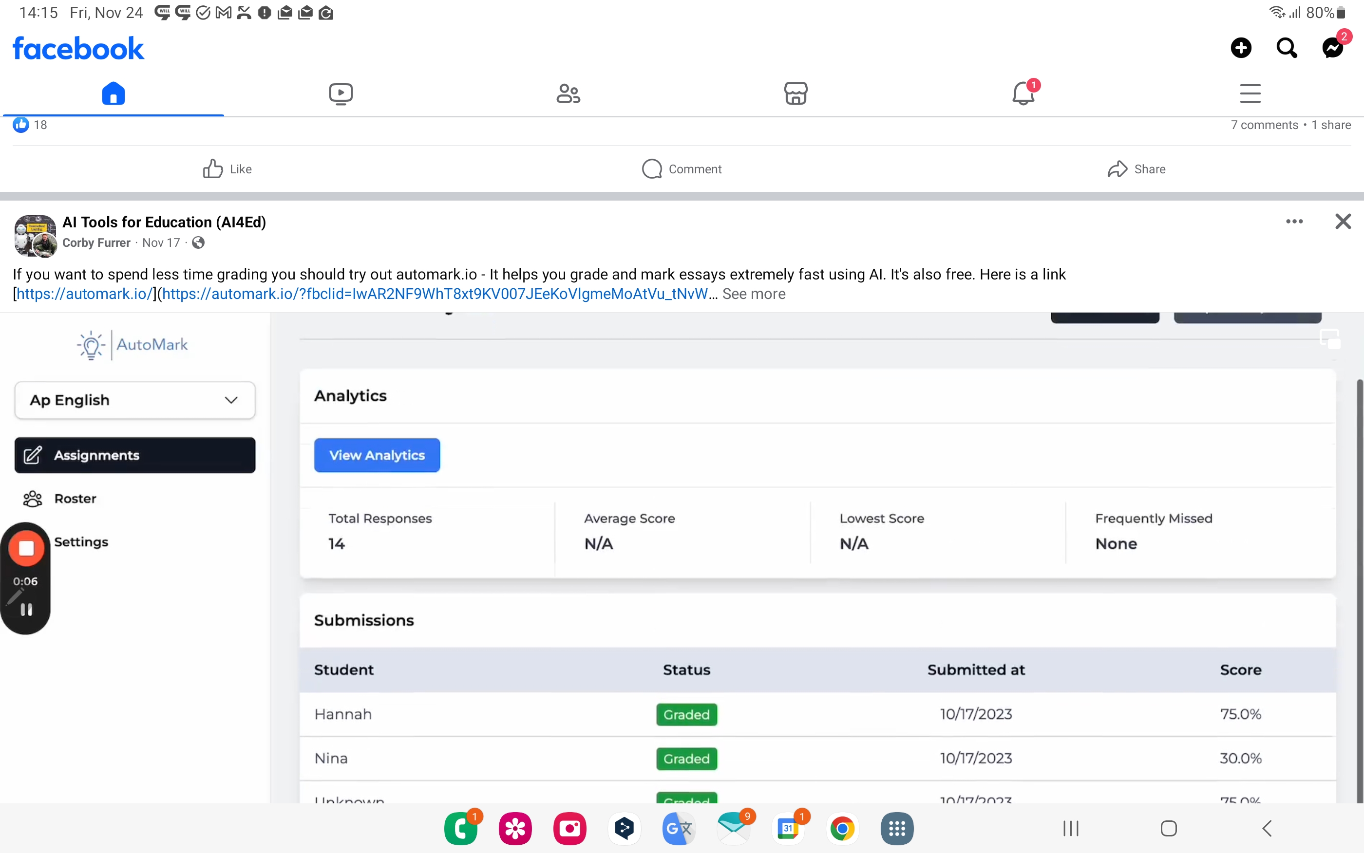This screenshot has width=1364, height=853.
Task: Share the post
Action: [1136, 168]
